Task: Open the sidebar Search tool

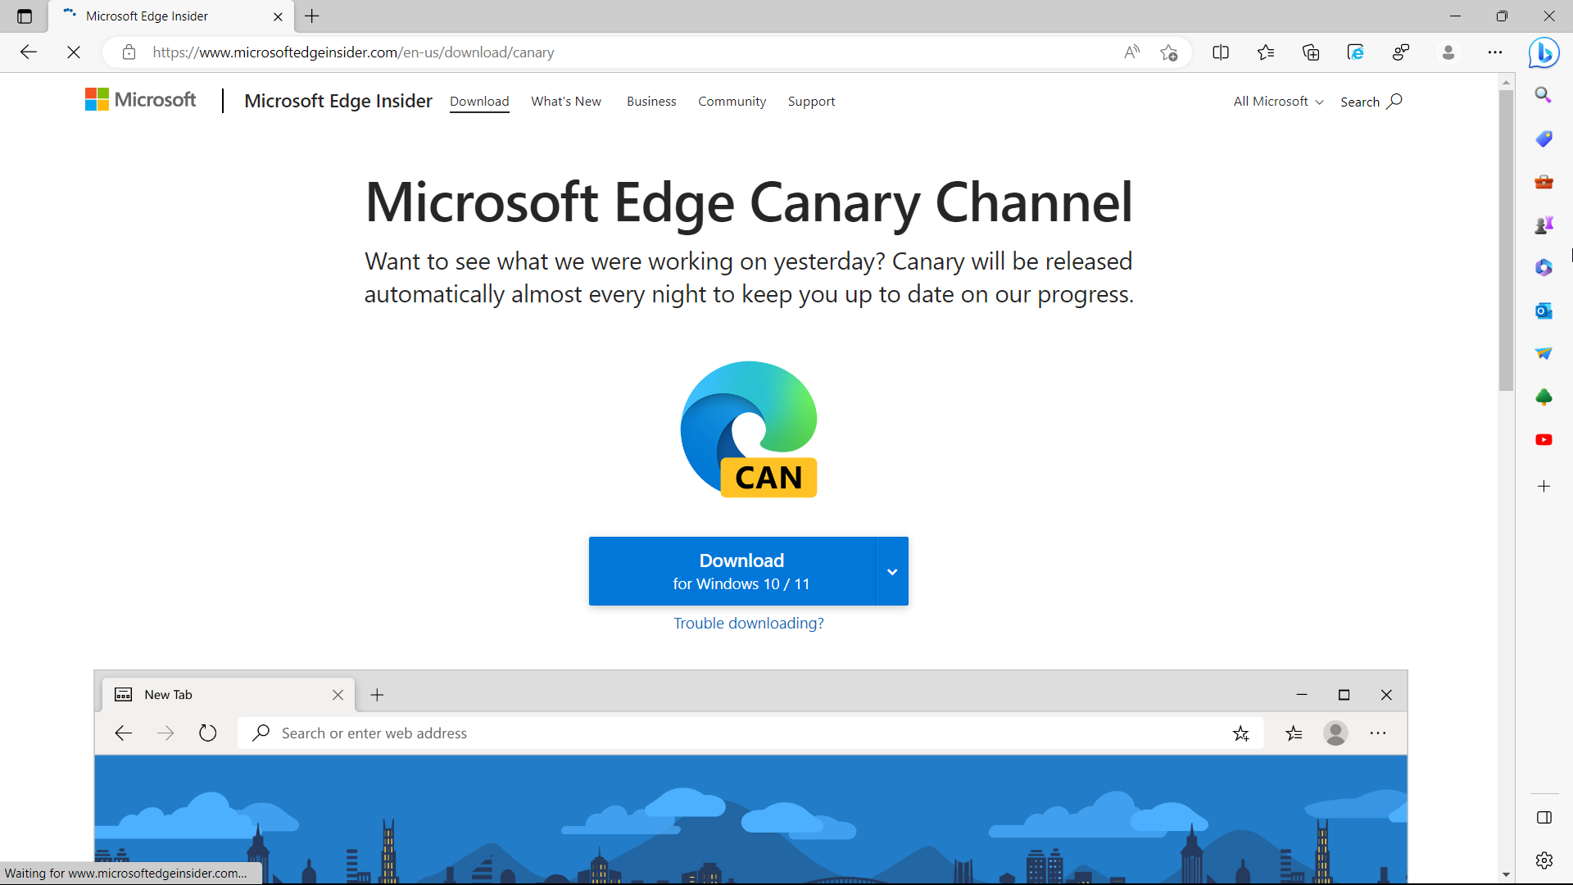Action: pyautogui.click(x=1544, y=96)
